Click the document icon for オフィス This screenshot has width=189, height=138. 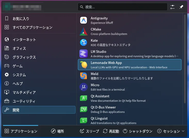(7, 48)
